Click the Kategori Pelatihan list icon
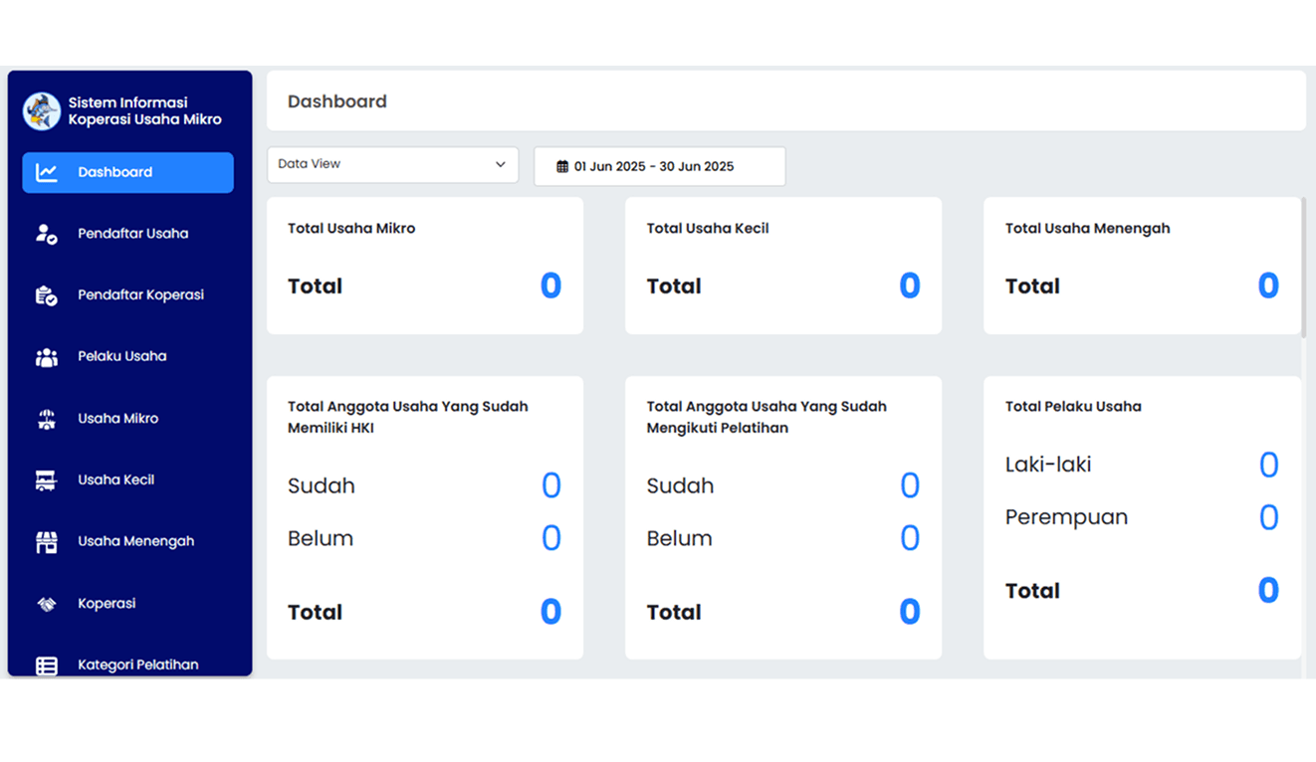The height and width of the screenshot is (762, 1316). click(47, 666)
